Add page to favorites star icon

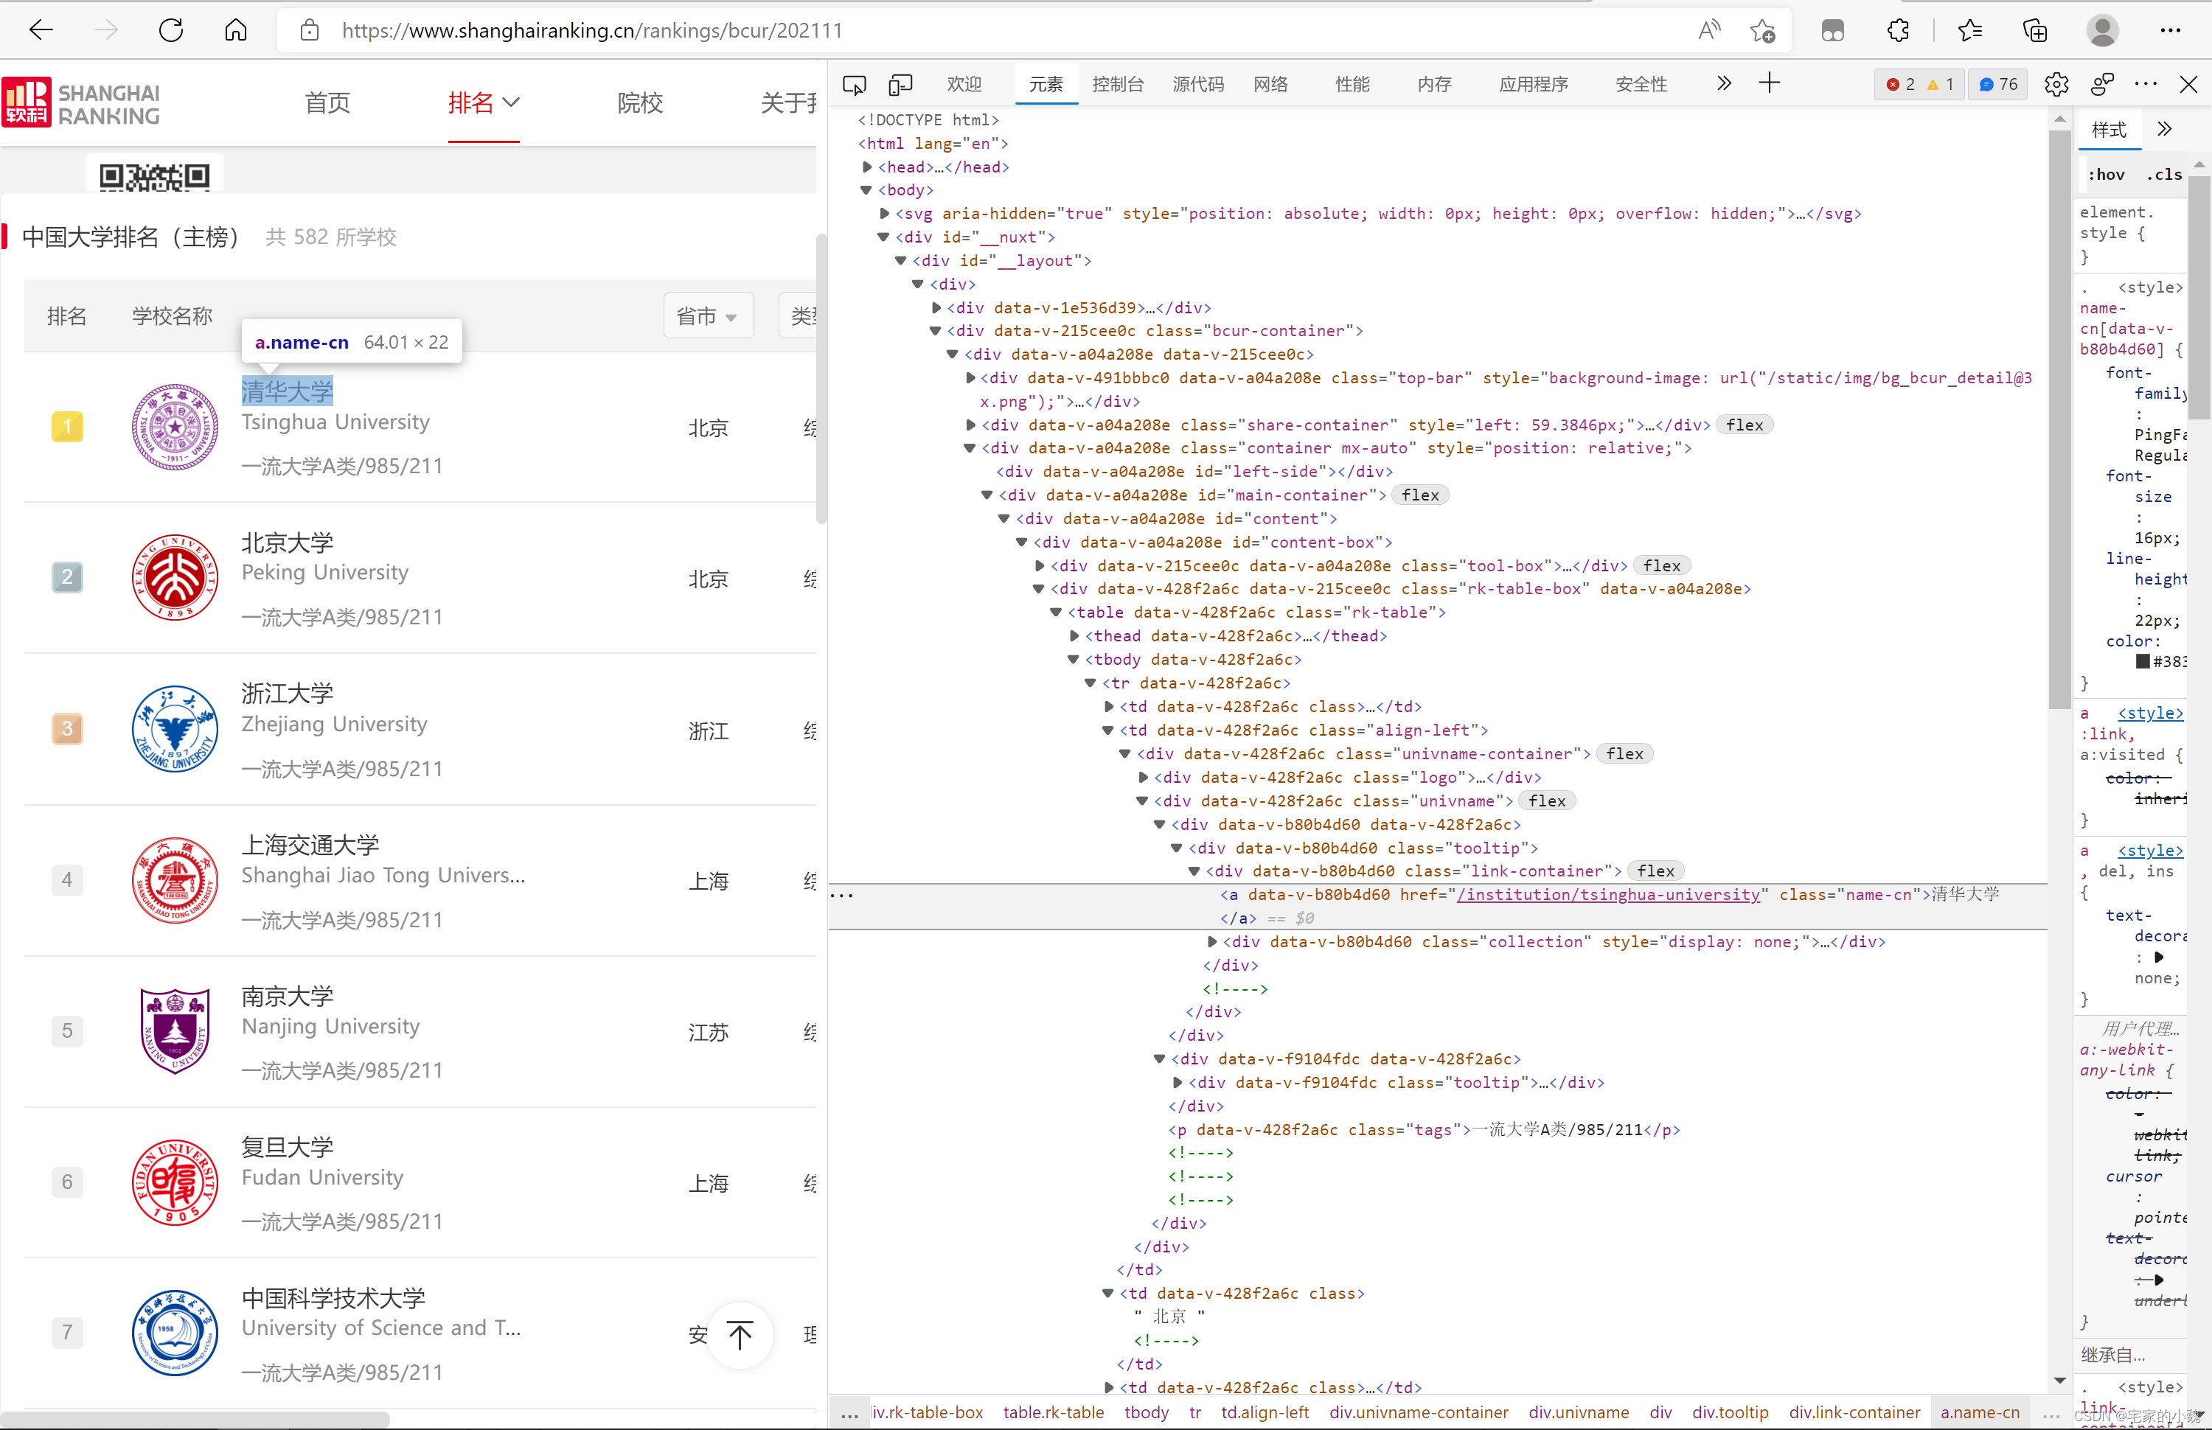[x=1761, y=31]
